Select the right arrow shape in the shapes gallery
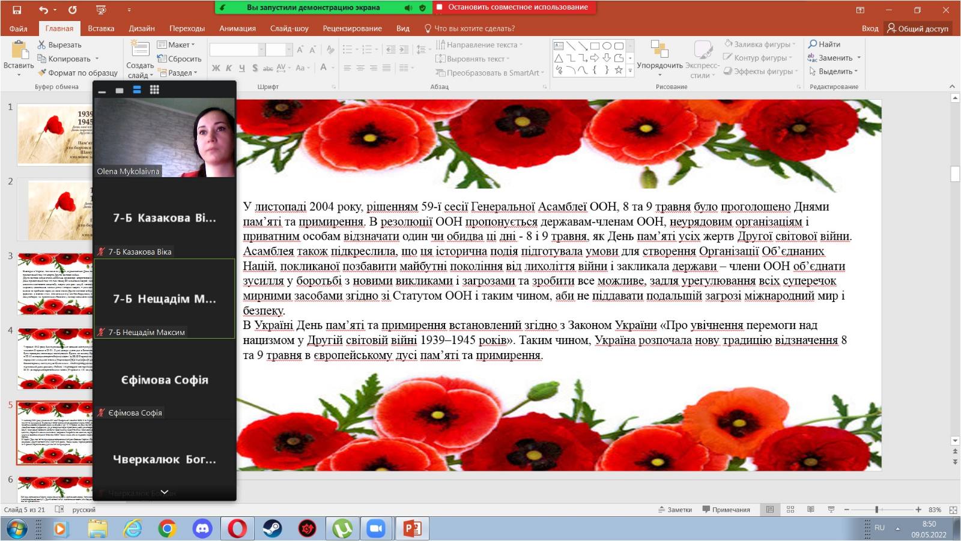The image size is (961, 541). [x=595, y=58]
